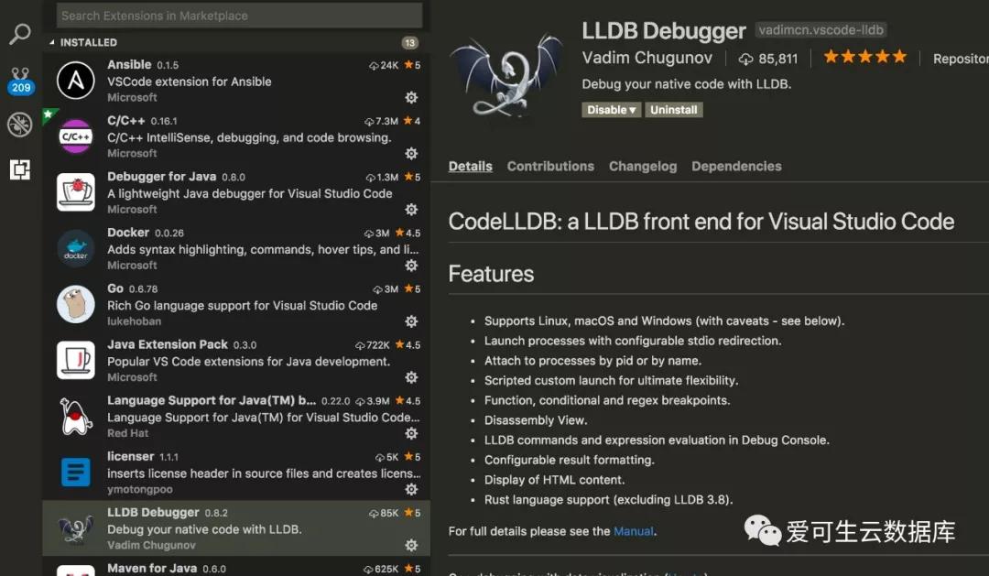
Task: Click the five-star rating in details
Action: click(864, 57)
